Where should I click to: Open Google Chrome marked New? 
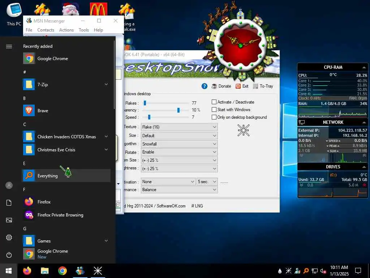pyautogui.click(x=66, y=254)
